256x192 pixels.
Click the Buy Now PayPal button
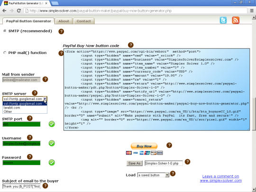(x=144, y=146)
